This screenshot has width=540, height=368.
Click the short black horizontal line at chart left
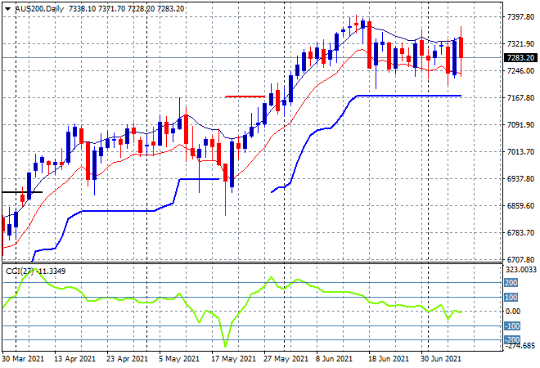click(22, 192)
